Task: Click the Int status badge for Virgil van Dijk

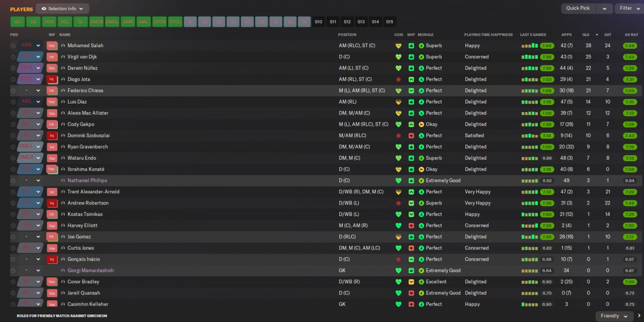Action: pos(51,57)
